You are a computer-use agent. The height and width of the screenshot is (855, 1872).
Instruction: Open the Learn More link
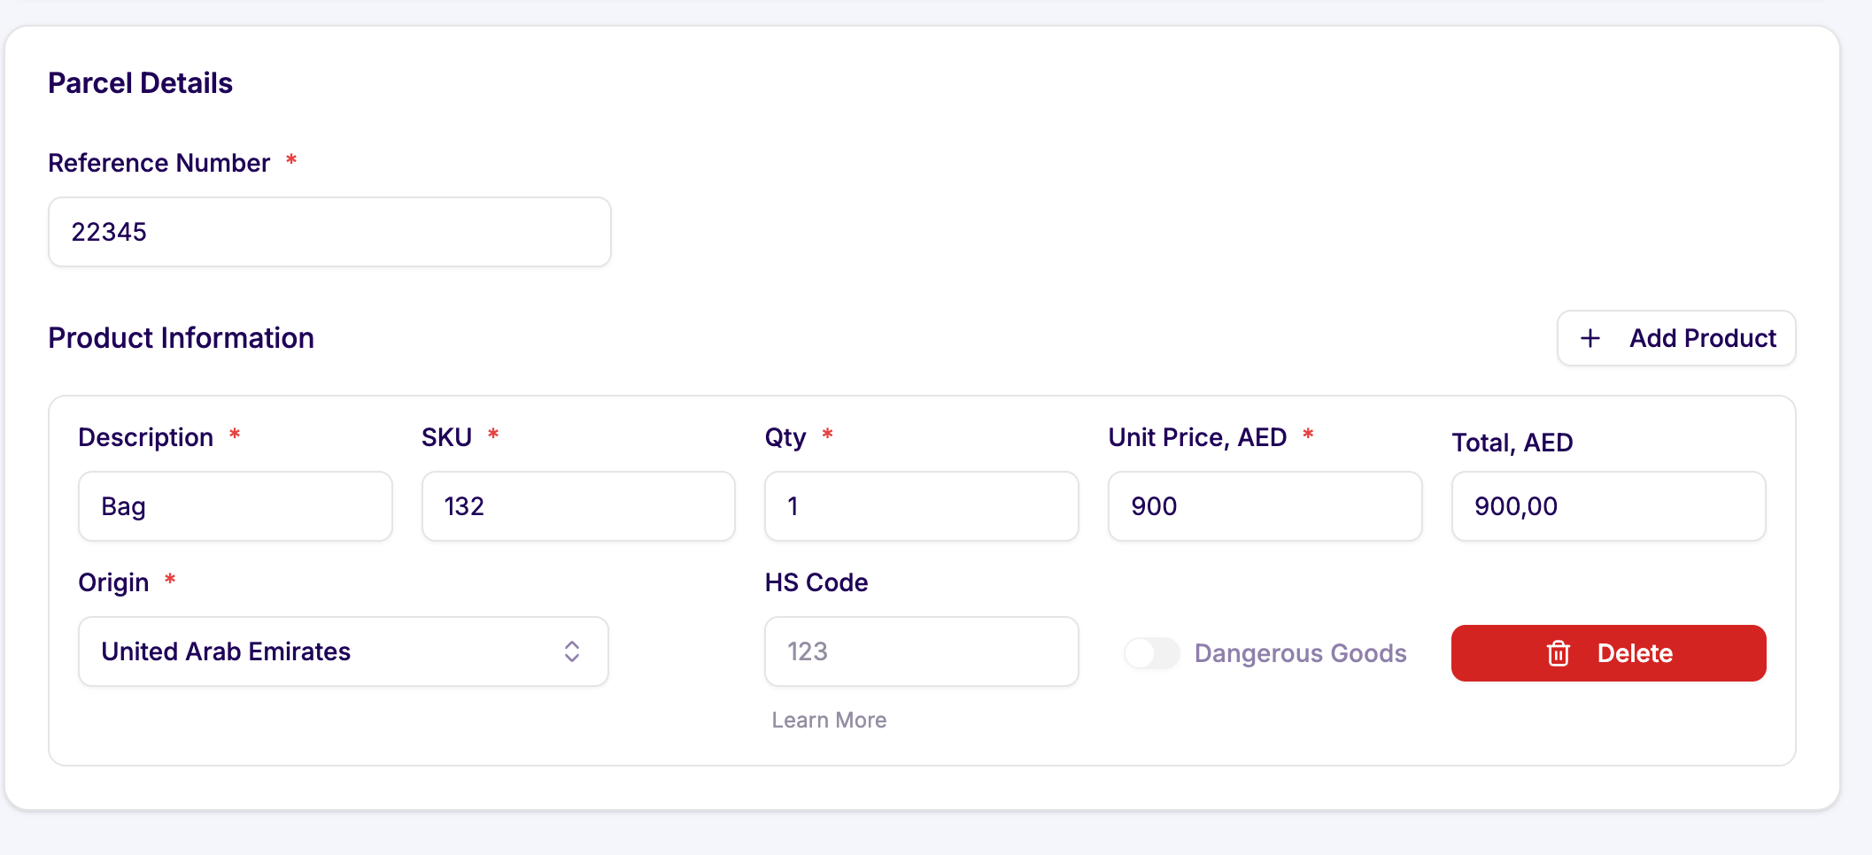coord(829,720)
